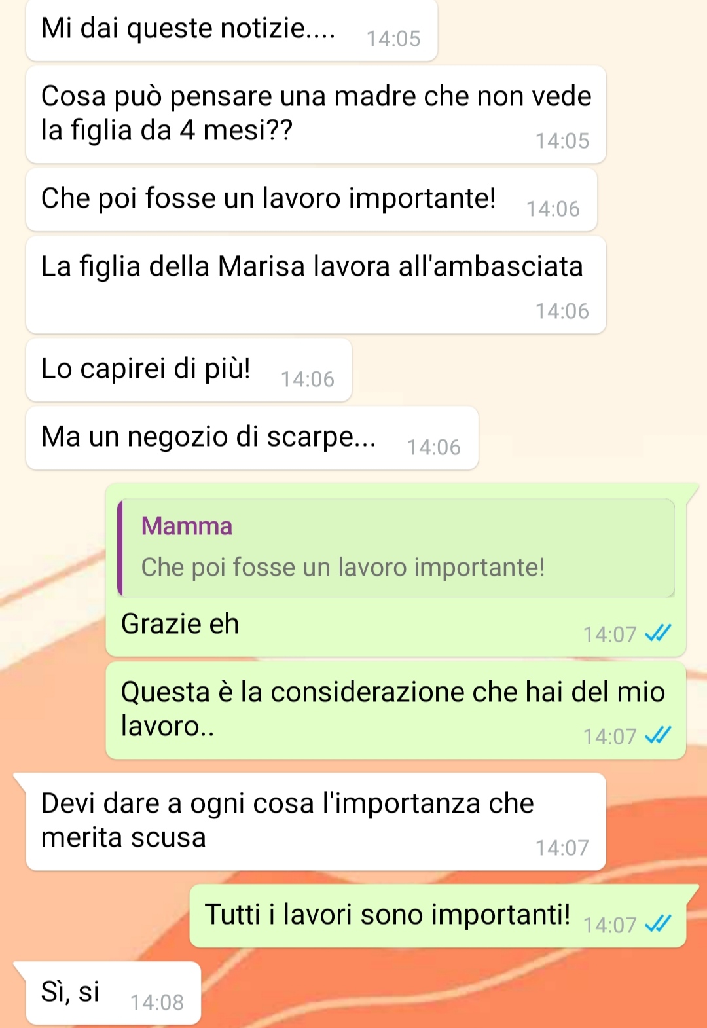
Task: Tap the "Lo capirei di più!" message
Action: click(189, 370)
